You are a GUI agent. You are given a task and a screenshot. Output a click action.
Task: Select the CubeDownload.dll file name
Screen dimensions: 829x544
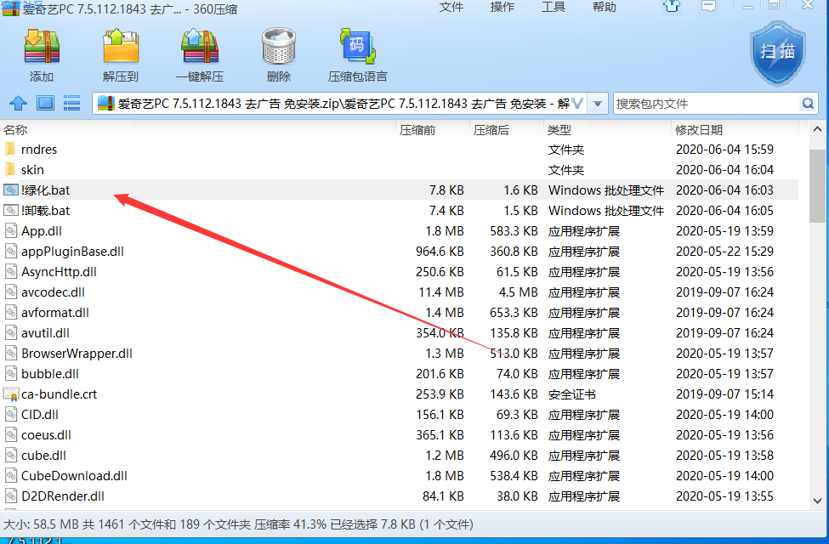(x=74, y=476)
